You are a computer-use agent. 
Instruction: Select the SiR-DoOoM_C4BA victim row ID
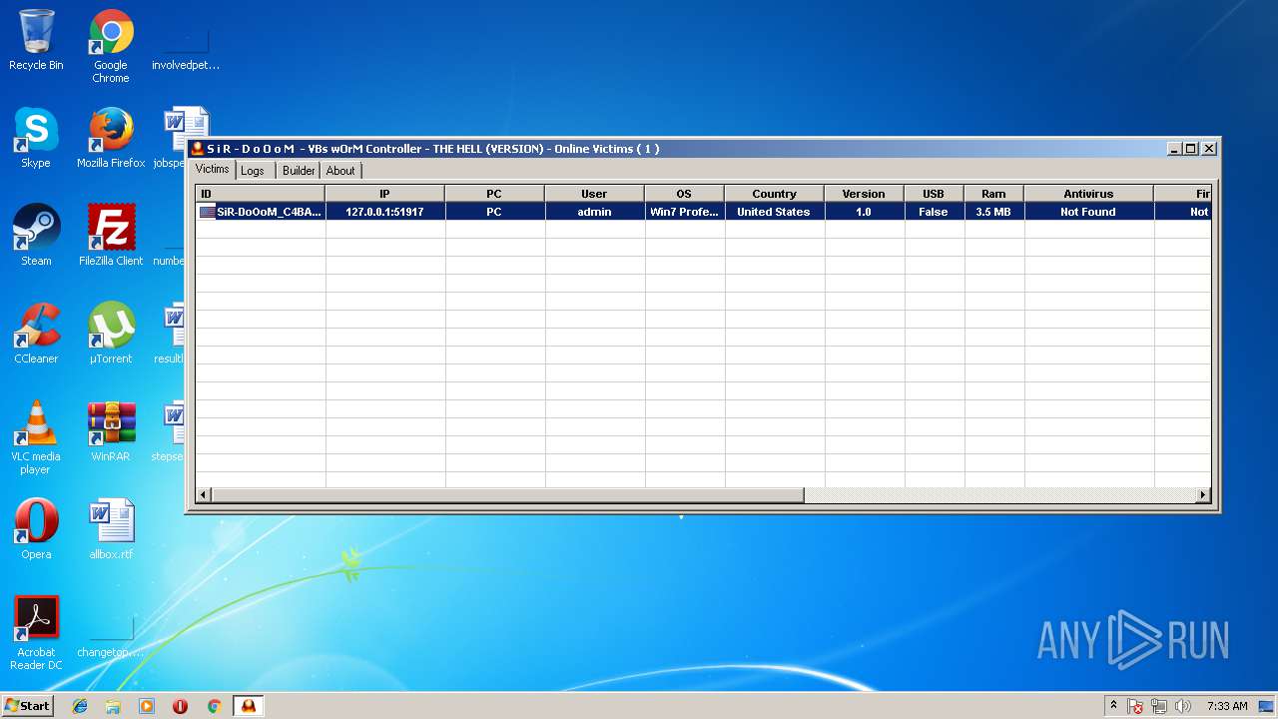point(261,212)
